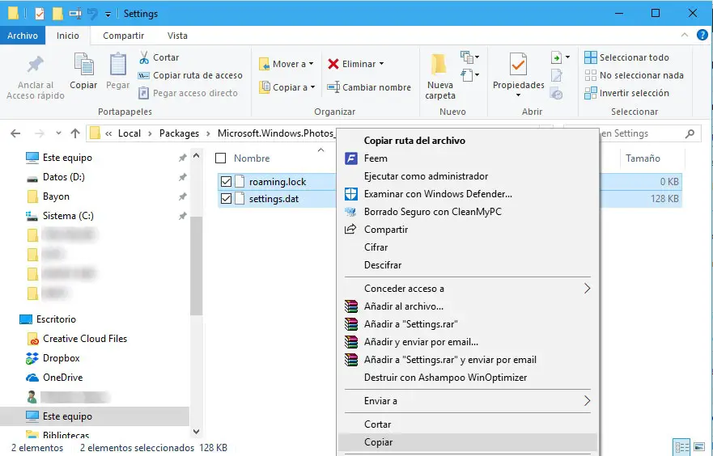Click the Fácil acceso icon
The image size is (713, 456).
click(x=467, y=74)
